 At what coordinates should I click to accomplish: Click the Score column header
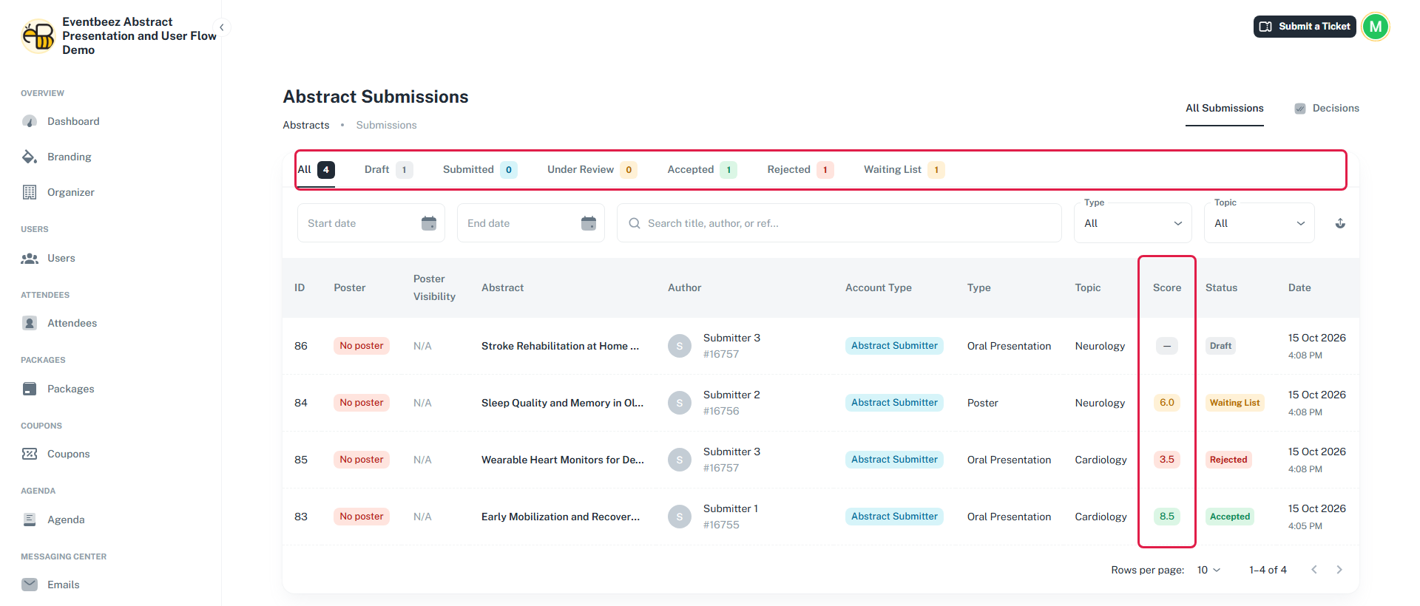tap(1166, 287)
